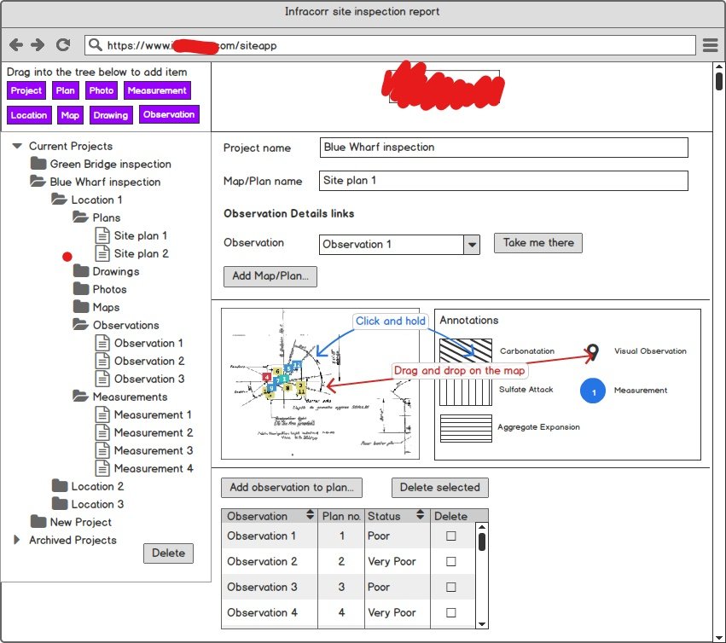The image size is (726, 643).
Task: Reload the page with refresh icon
Action: 63,45
